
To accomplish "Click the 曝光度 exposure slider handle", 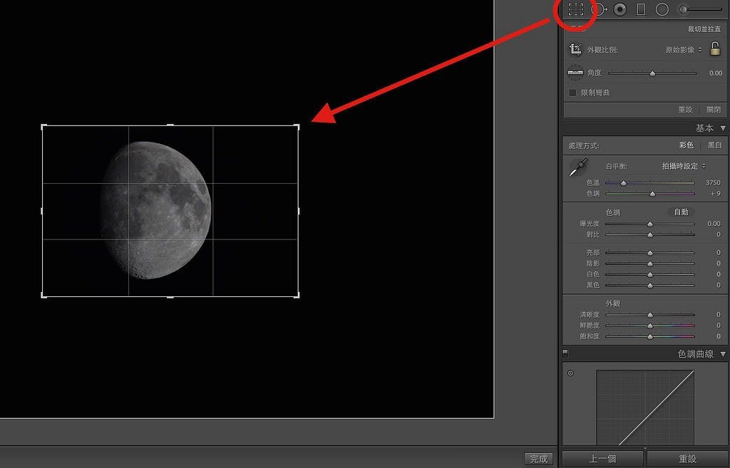I will click(649, 224).
